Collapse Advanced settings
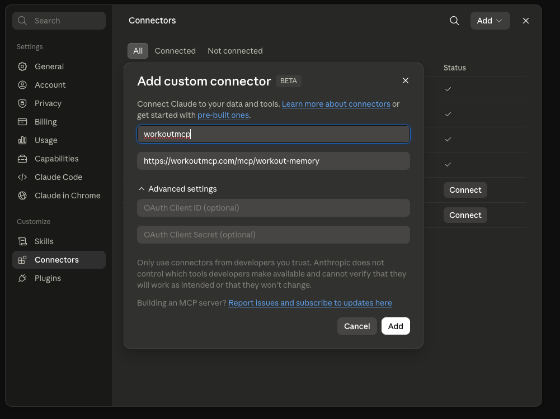Viewport: 560px width, 419px height. [177, 189]
